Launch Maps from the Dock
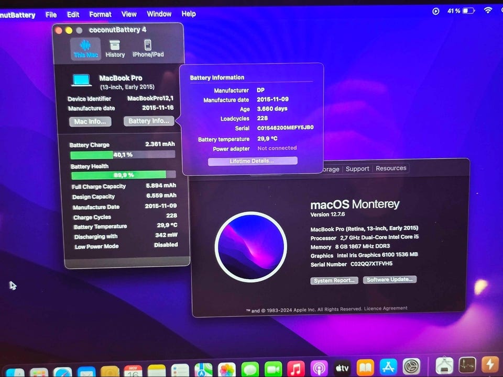Viewport: 503px width, 377px height. click(x=203, y=370)
